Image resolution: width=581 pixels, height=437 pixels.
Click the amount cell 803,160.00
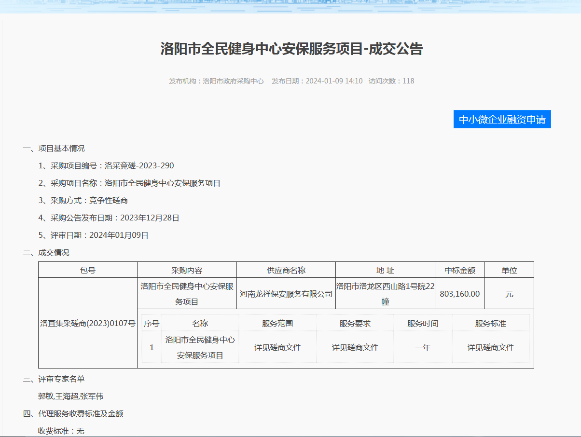[459, 294]
